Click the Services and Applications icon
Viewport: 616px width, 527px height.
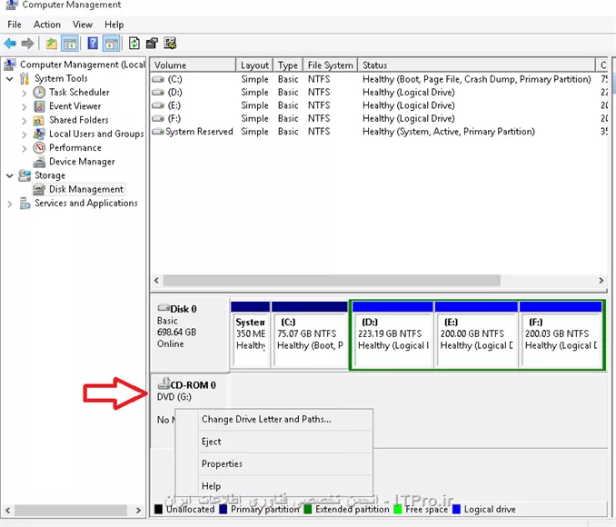[25, 204]
